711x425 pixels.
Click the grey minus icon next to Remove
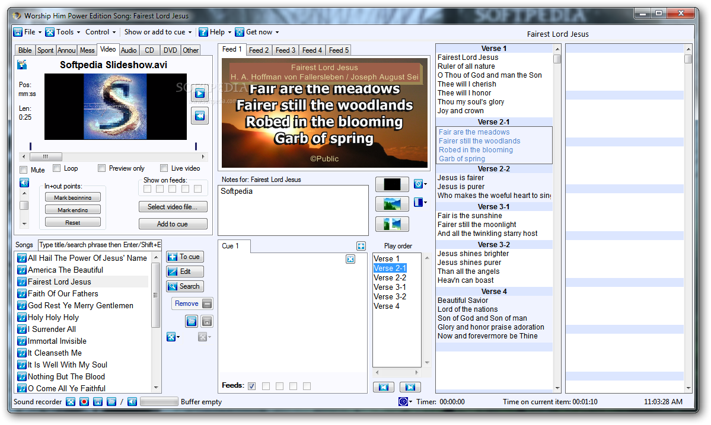click(x=207, y=303)
